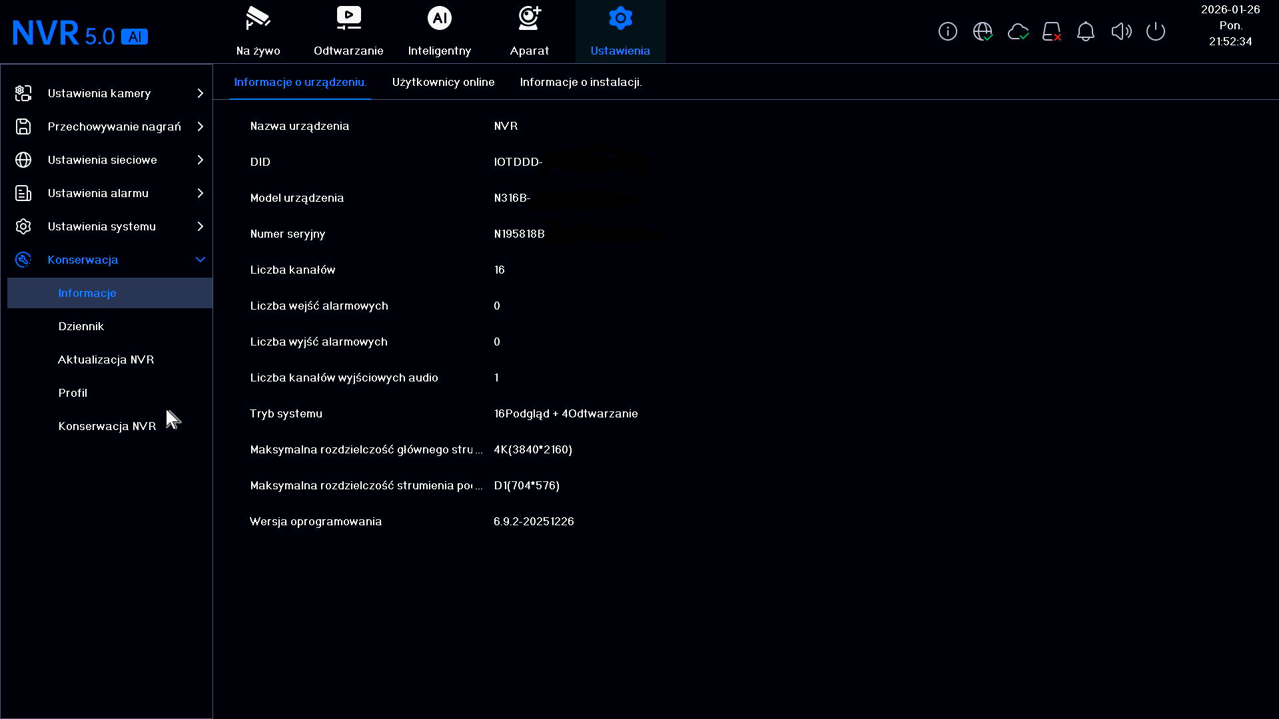This screenshot has width=1279, height=719.
Task: Click the info circle icon in header
Action: (x=947, y=31)
